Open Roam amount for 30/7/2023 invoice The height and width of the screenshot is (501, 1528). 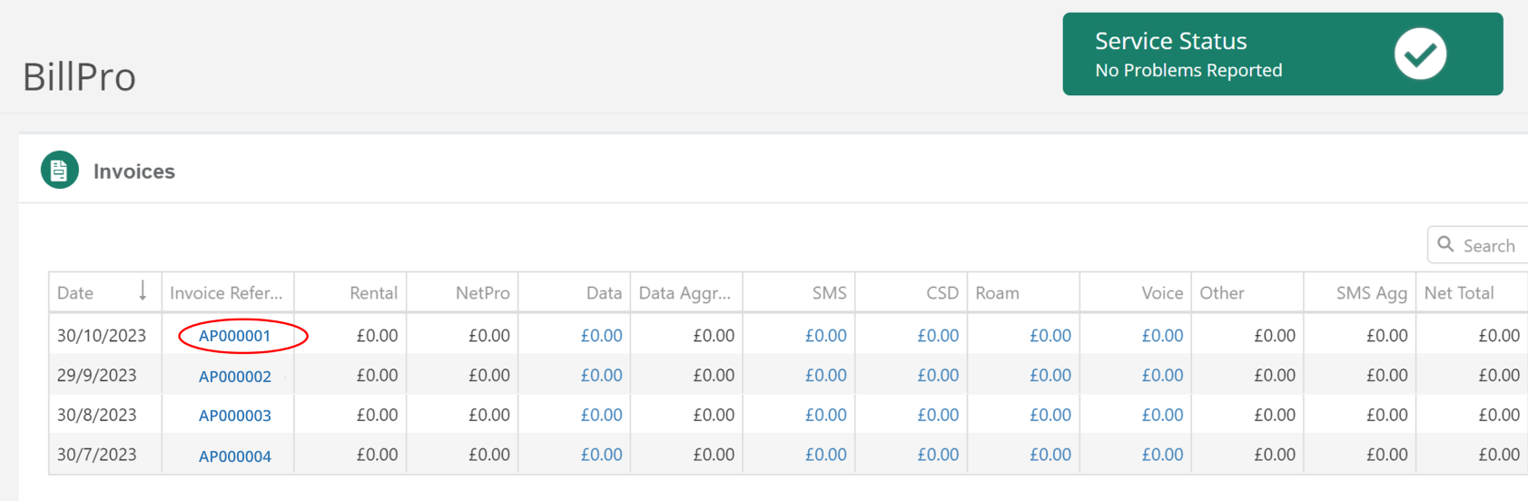click(x=1050, y=455)
